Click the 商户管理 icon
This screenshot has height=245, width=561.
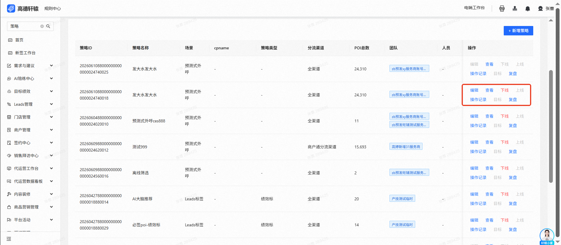(9, 130)
